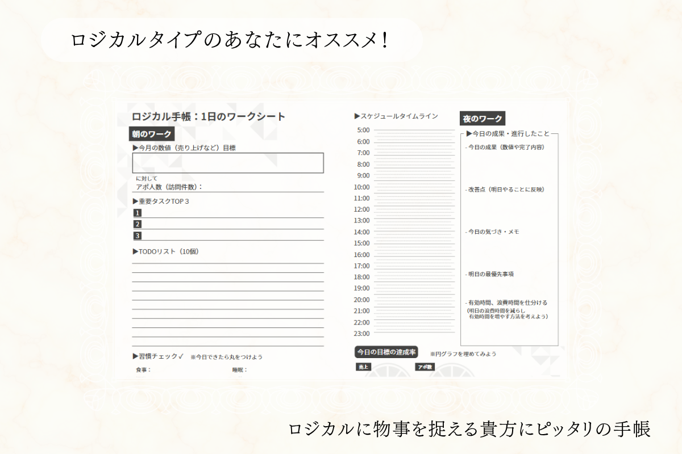Screen dimensions: 682x454
Task: Select the 夜のワーク section label
Action: pos(483,119)
